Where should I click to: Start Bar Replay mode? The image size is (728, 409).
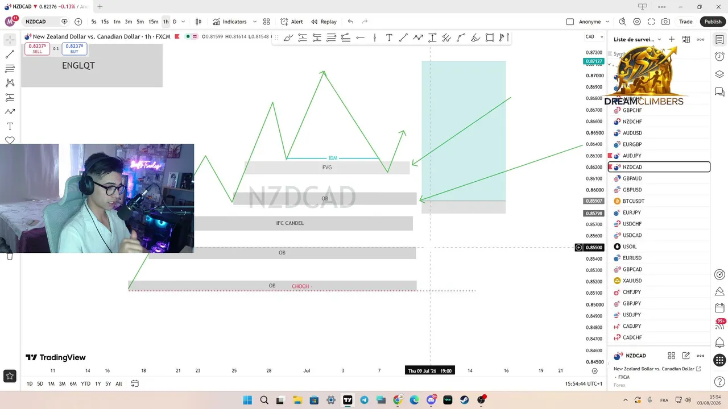point(323,22)
